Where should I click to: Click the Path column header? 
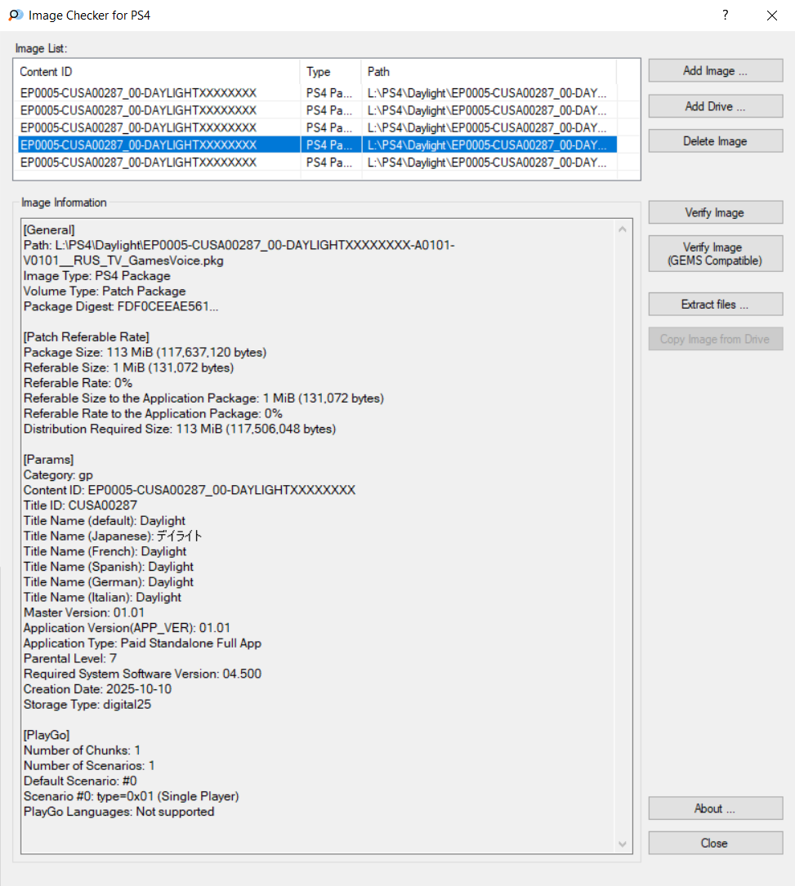(488, 72)
